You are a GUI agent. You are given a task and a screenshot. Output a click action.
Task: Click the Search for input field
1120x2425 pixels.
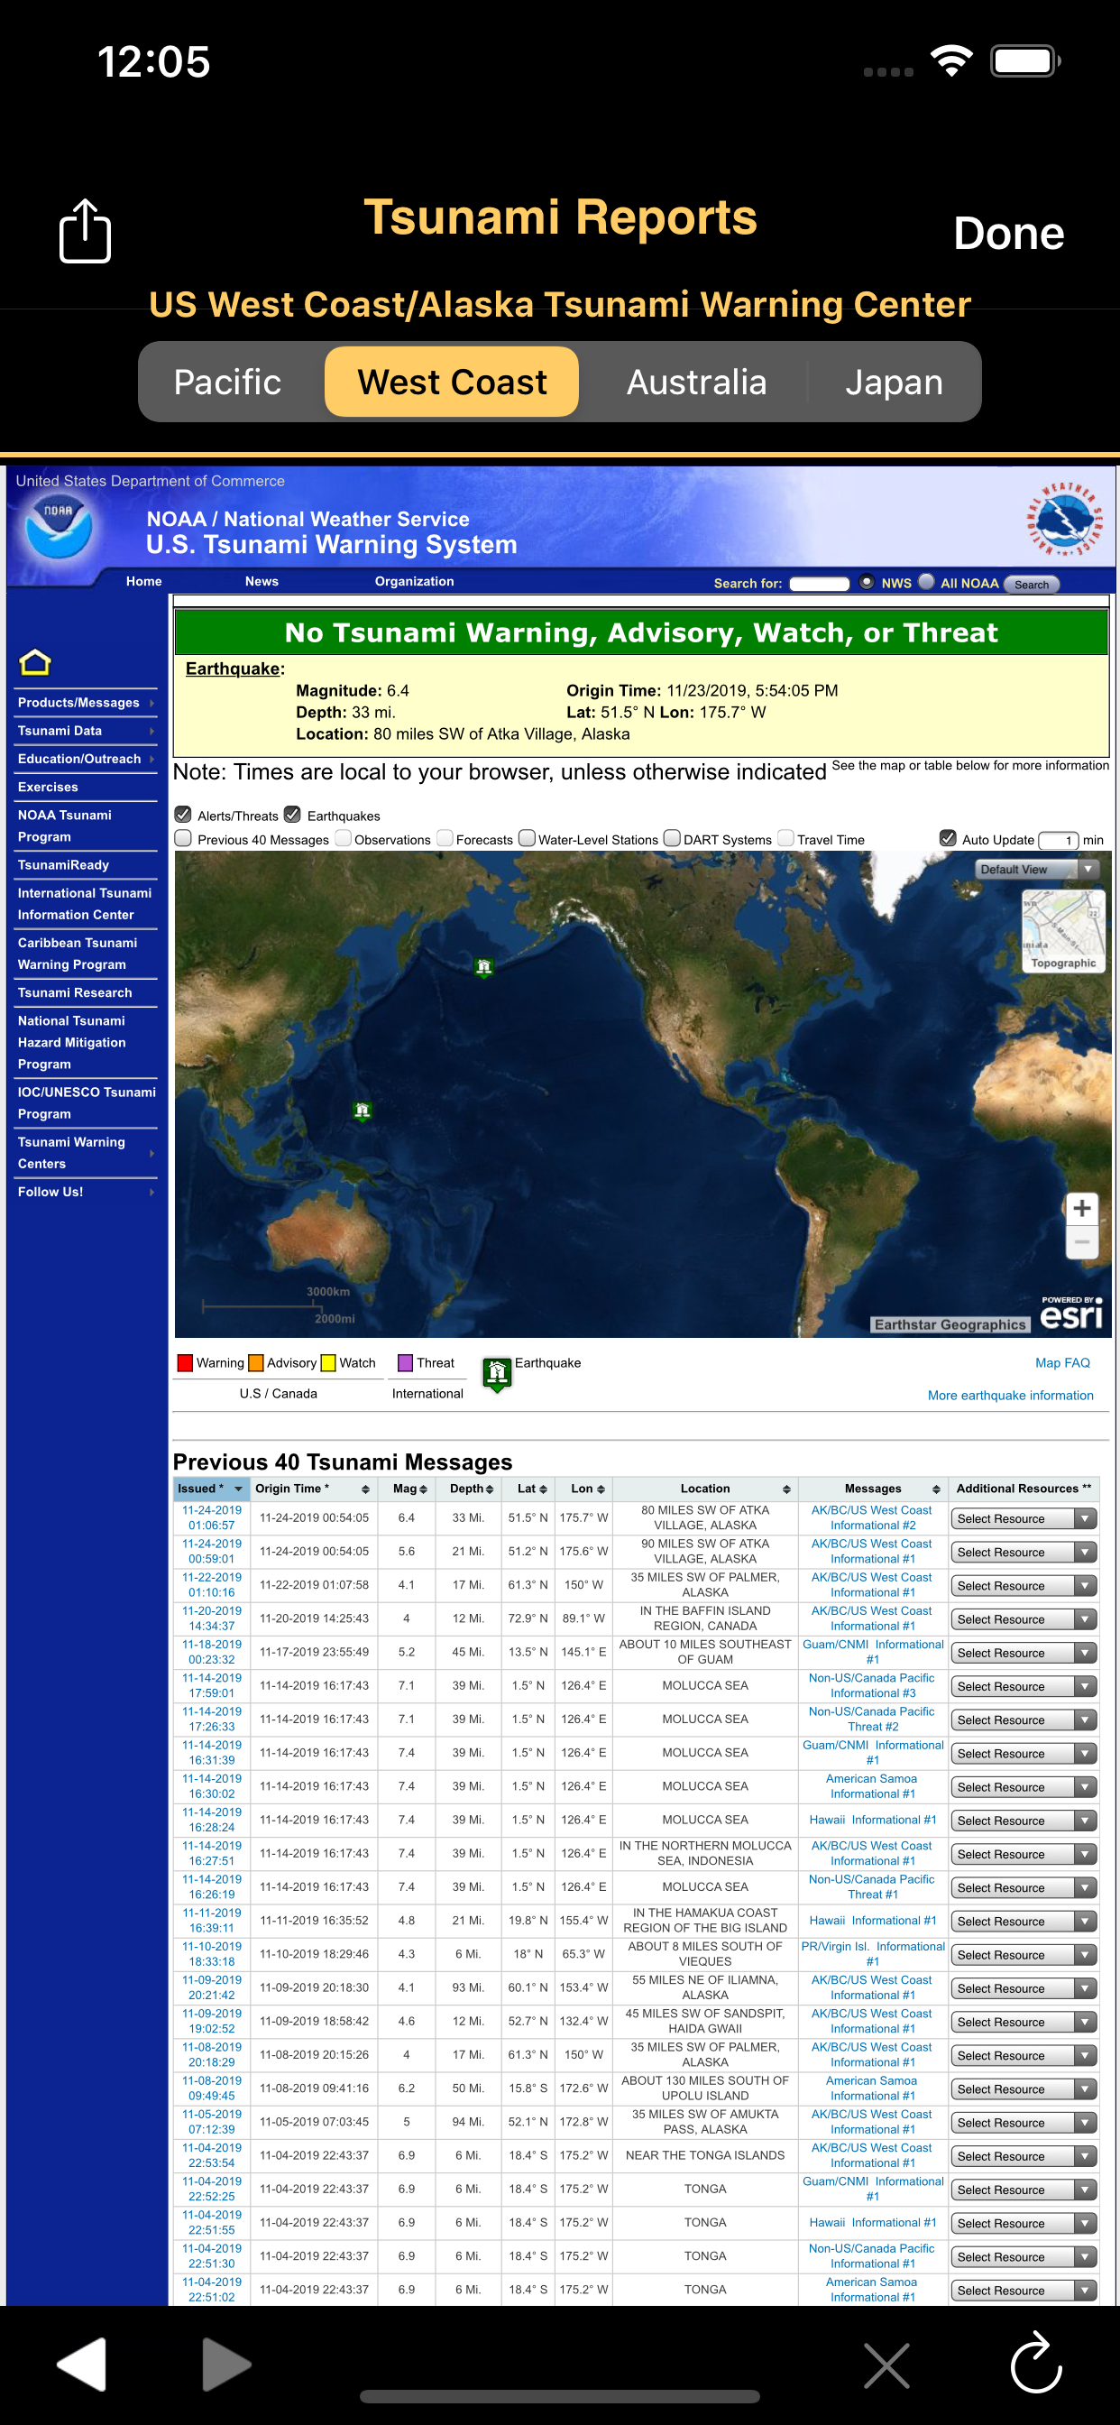pos(819,584)
